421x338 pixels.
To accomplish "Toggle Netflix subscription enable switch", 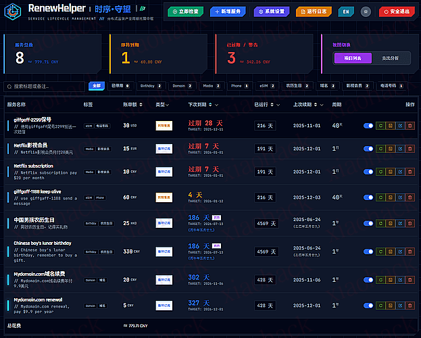I will coord(368,172).
